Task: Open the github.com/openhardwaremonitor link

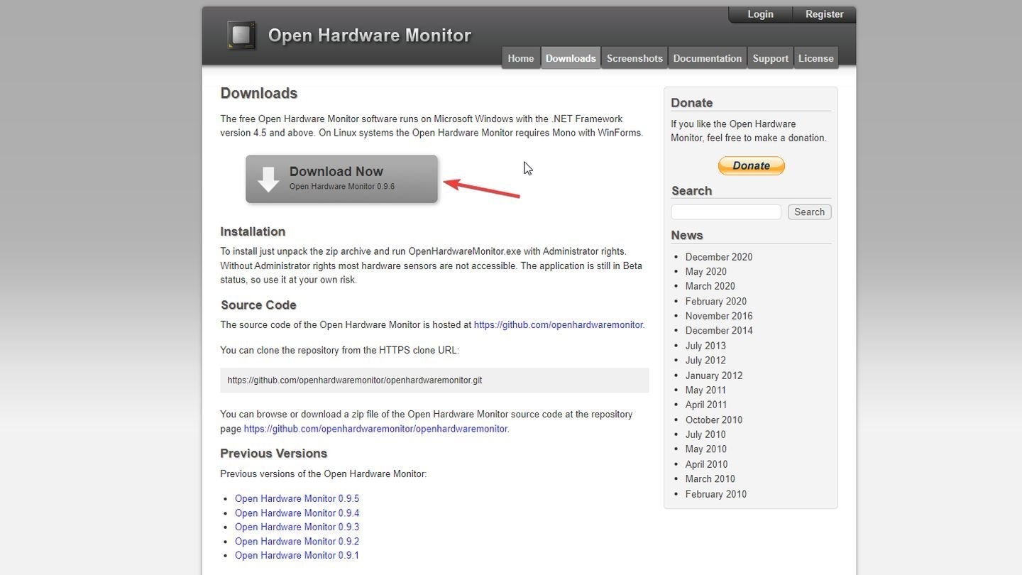Action: coord(558,325)
